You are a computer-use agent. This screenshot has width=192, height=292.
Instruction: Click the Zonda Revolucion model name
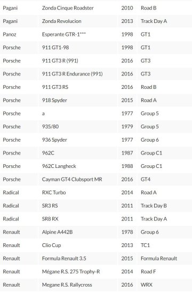[62, 21]
